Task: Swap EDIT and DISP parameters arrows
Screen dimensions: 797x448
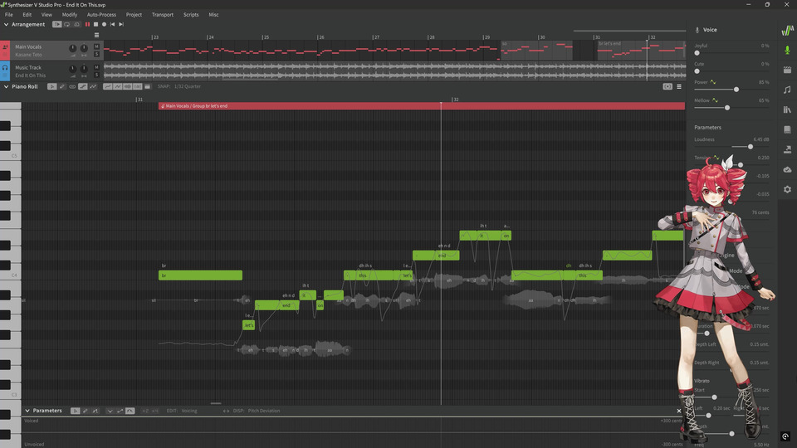Action: (226, 411)
